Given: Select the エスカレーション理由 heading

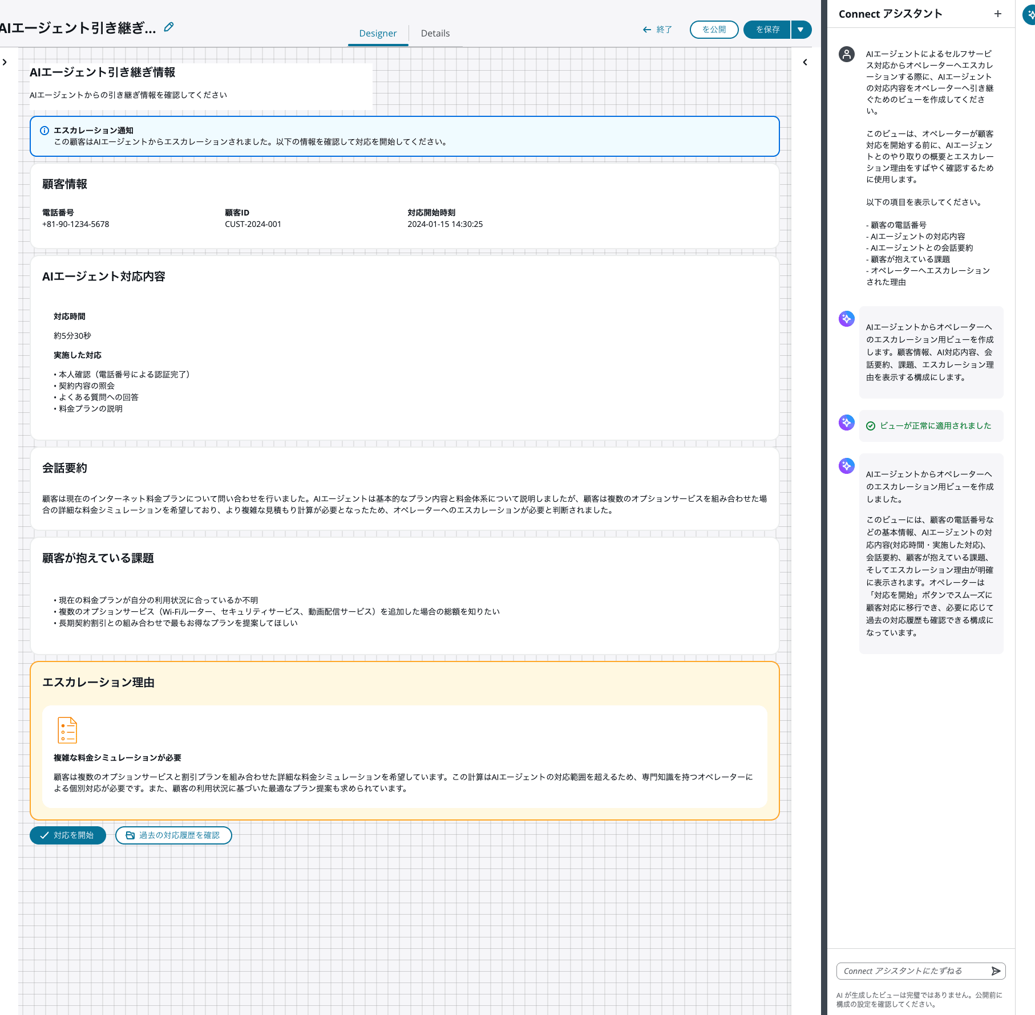Looking at the screenshot, I should pyautogui.click(x=98, y=683).
